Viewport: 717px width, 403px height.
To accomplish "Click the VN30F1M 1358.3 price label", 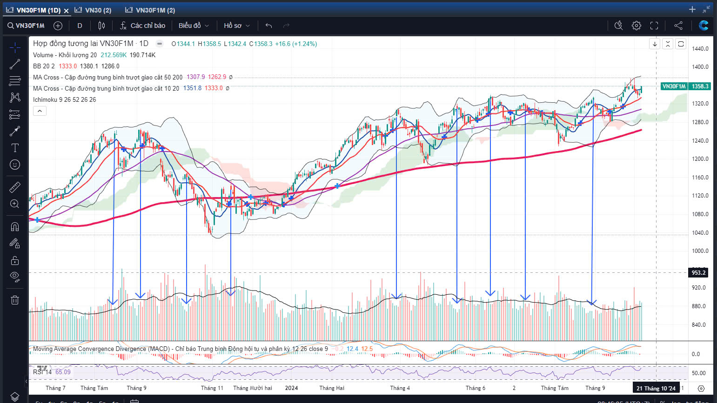I will pyautogui.click(x=686, y=86).
